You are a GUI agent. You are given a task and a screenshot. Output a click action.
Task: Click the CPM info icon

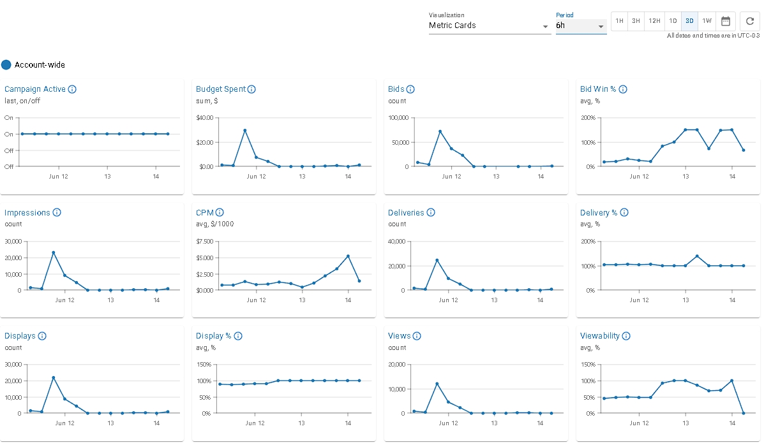(220, 212)
